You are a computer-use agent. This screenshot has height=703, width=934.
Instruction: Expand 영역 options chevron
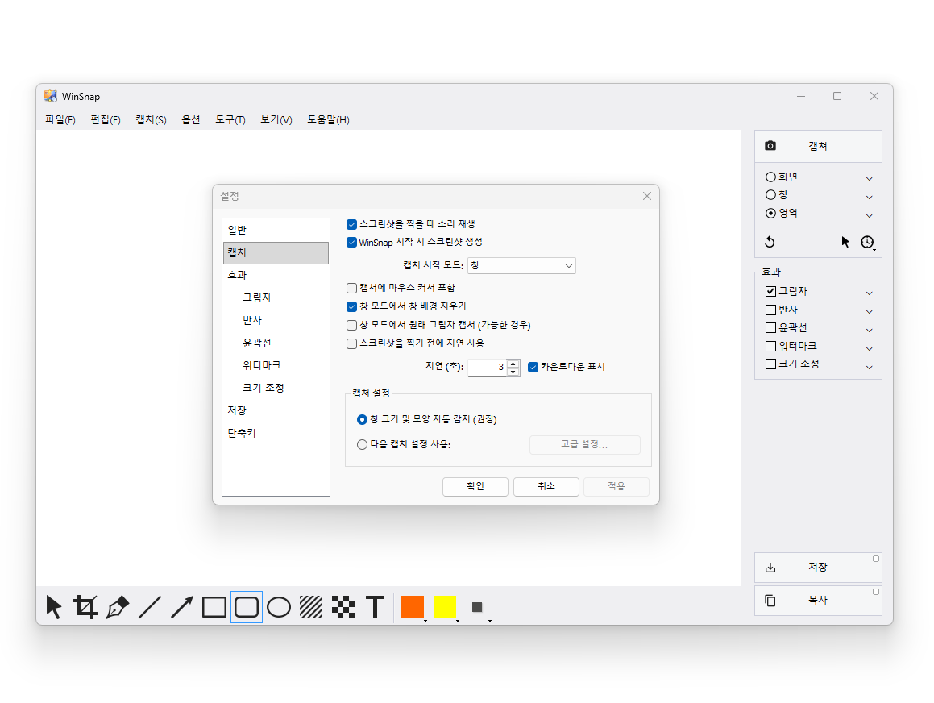(869, 216)
